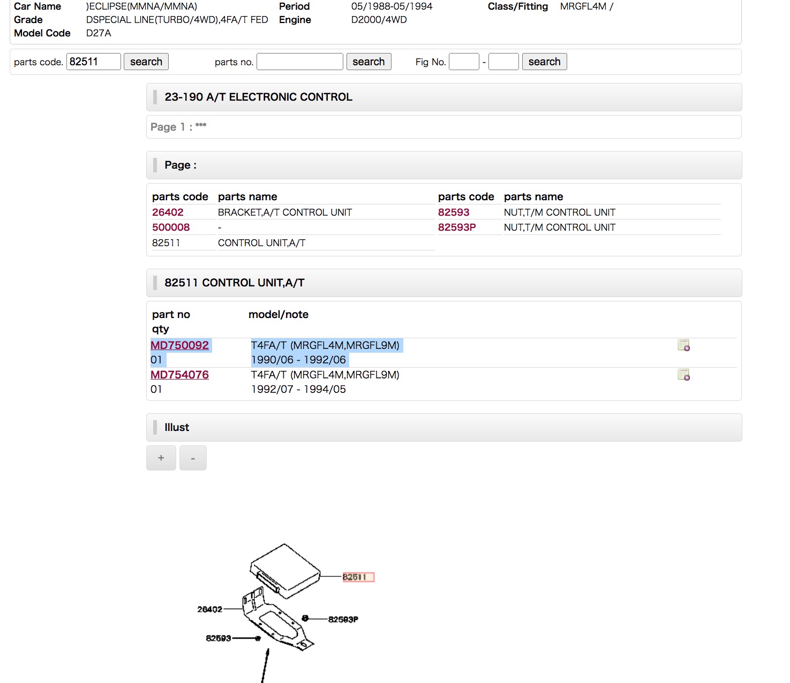Click the control unit drawing in illustration
The height and width of the screenshot is (683, 790).
(285, 570)
